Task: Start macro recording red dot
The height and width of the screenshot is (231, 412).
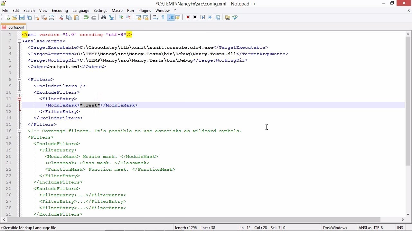Action: click(188, 18)
